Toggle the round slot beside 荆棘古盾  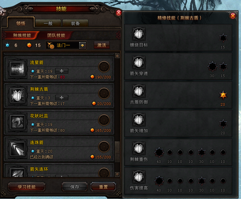[104, 93]
